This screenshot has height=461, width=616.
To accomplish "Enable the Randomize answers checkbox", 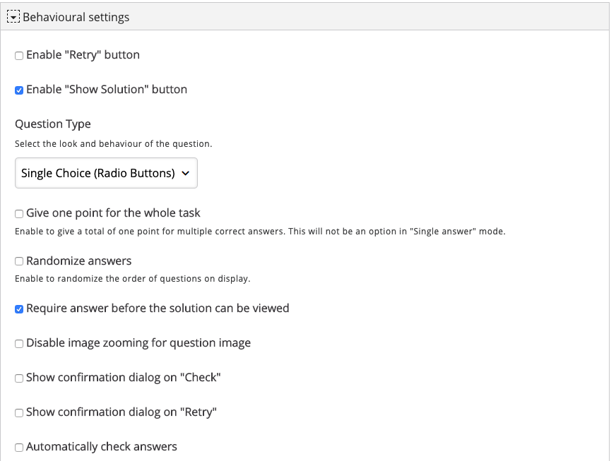I will click(x=19, y=261).
